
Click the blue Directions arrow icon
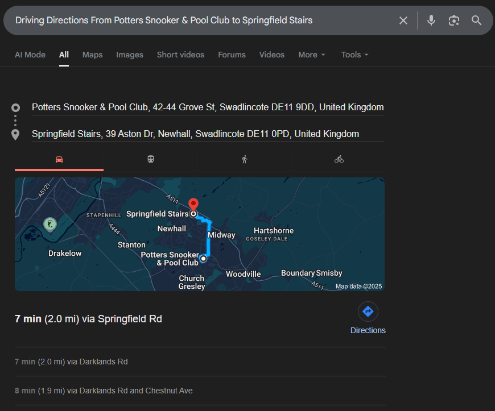coord(368,312)
